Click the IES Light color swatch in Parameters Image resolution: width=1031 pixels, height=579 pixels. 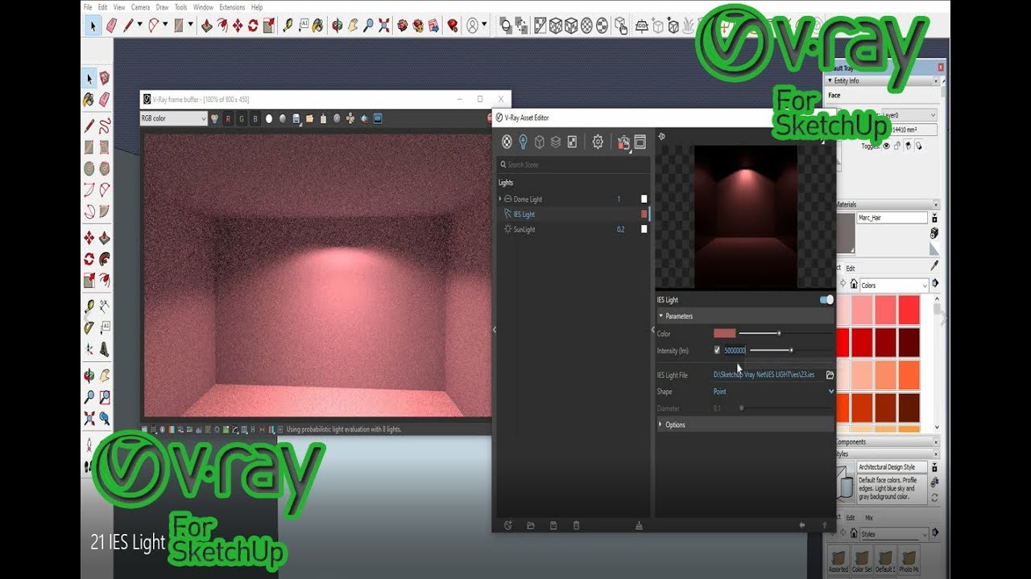[x=725, y=333]
